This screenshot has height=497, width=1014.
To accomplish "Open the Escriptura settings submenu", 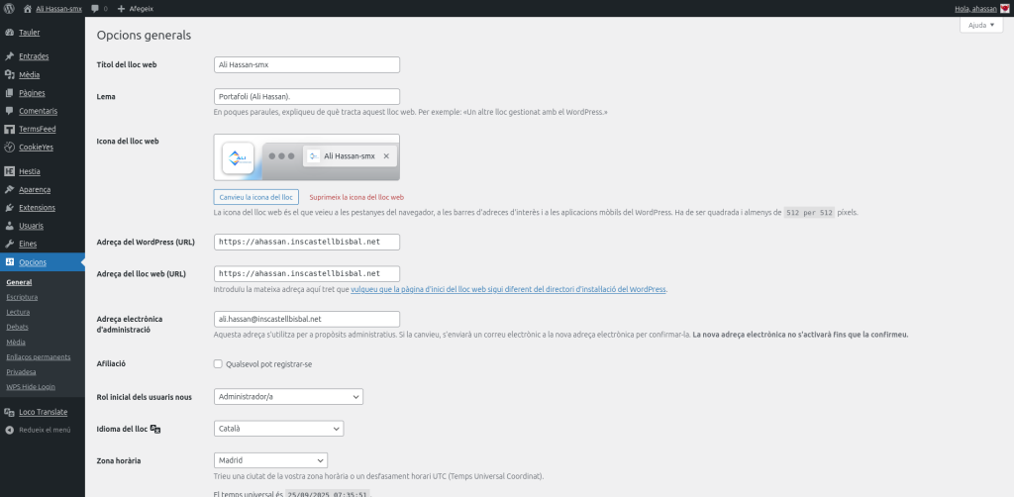I will (x=23, y=296).
